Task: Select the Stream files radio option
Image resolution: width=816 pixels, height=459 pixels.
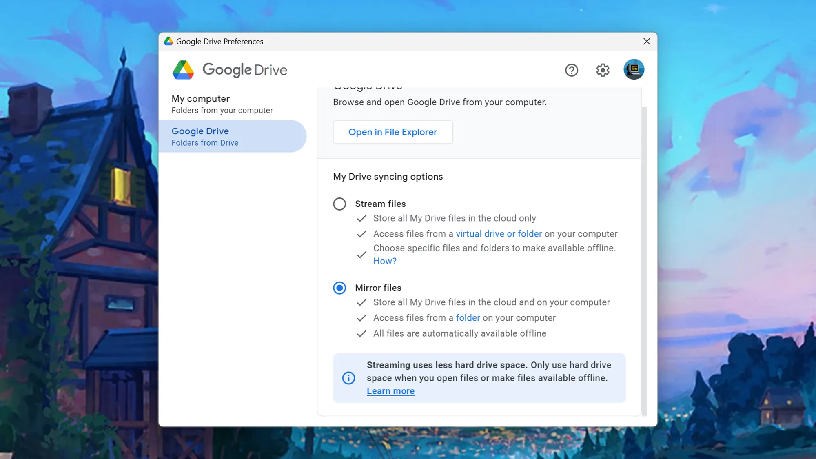Action: tap(339, 204)
